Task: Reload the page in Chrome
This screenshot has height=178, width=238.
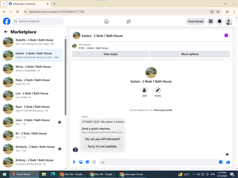Action: pyautogui.click(x=18, y=11)
